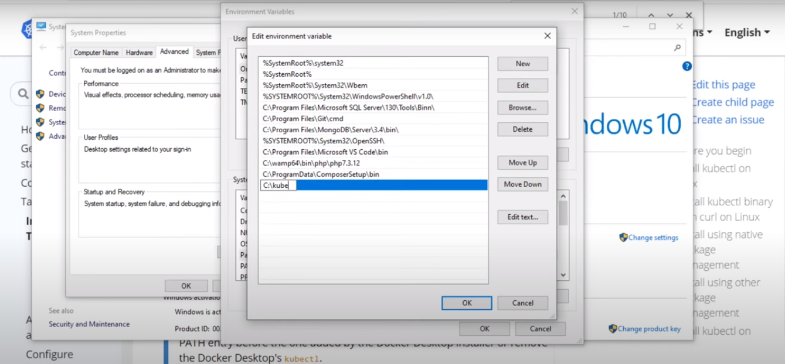
Task: Click the blue help question mark icon
Action: (x=687, y=67)
